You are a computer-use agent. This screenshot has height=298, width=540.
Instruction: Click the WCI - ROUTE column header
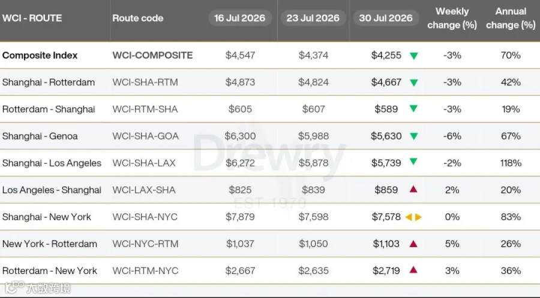click(32, 18)
